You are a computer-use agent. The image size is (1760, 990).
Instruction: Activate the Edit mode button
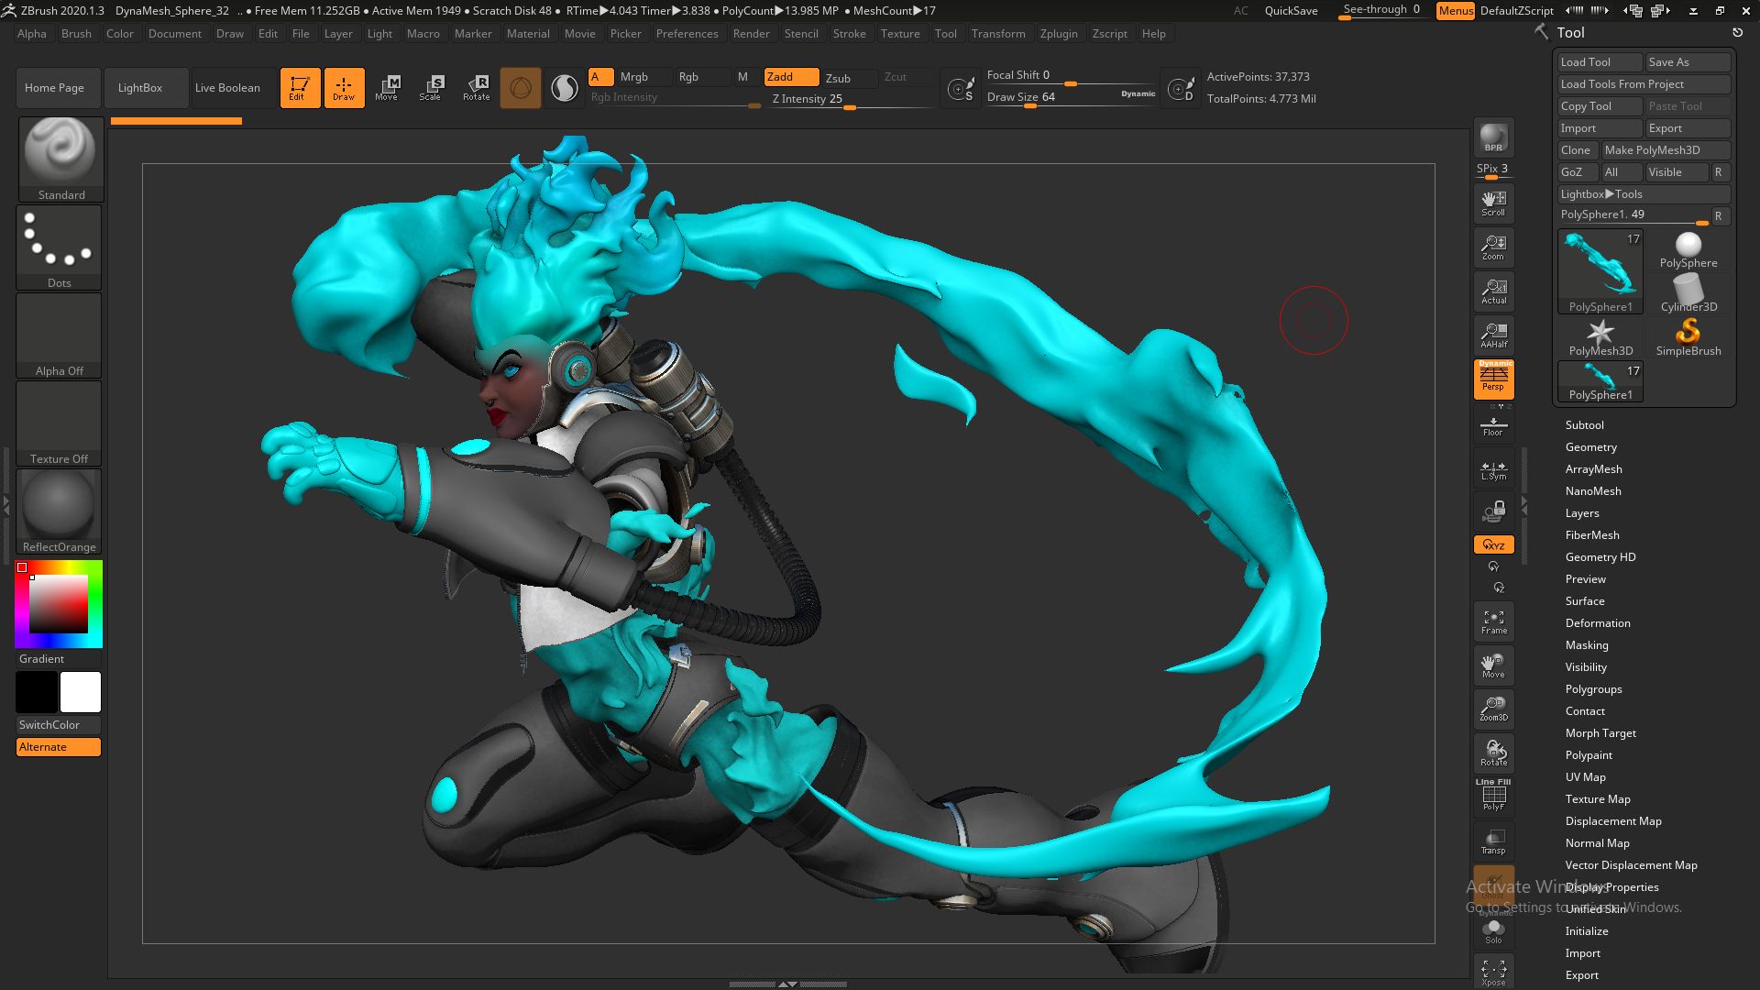300,88
